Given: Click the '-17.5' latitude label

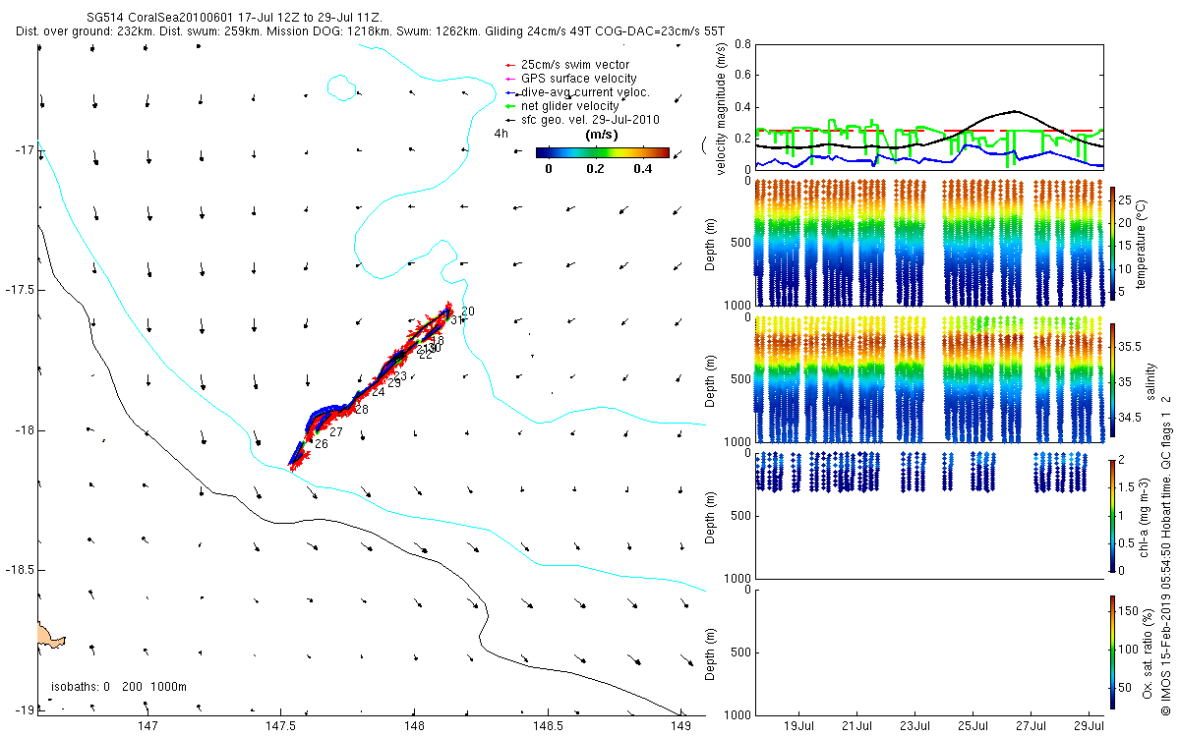Looking at the screenshot, I should coord(19,290).
